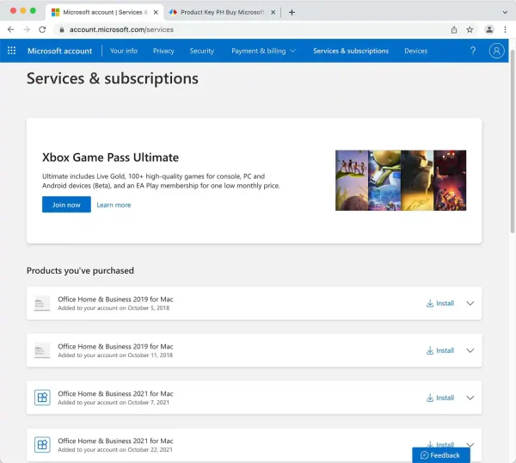The width and height of the screenshot is (516, 463).
Task: Install Office 2021 added October 7, 2021
Action: coord(440,398)
